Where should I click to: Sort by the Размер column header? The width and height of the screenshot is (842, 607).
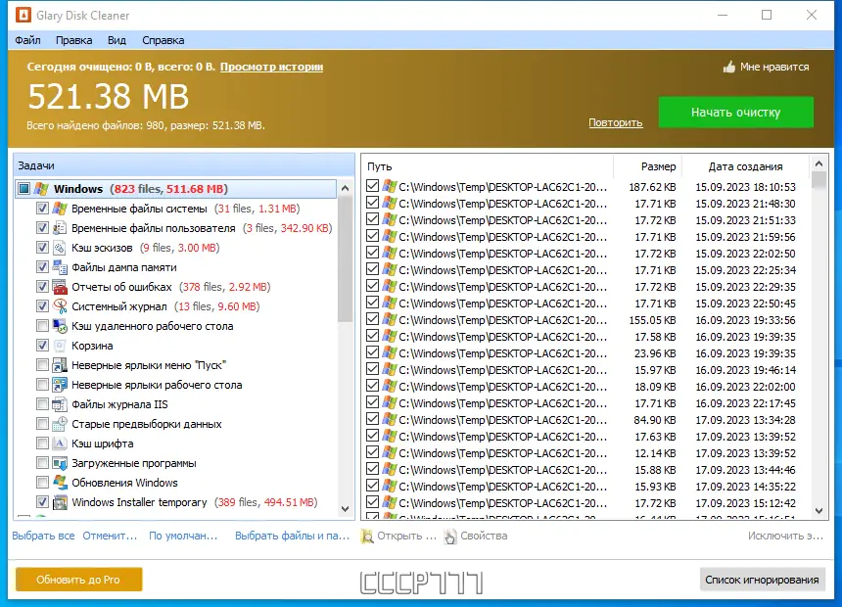[647, 166]
